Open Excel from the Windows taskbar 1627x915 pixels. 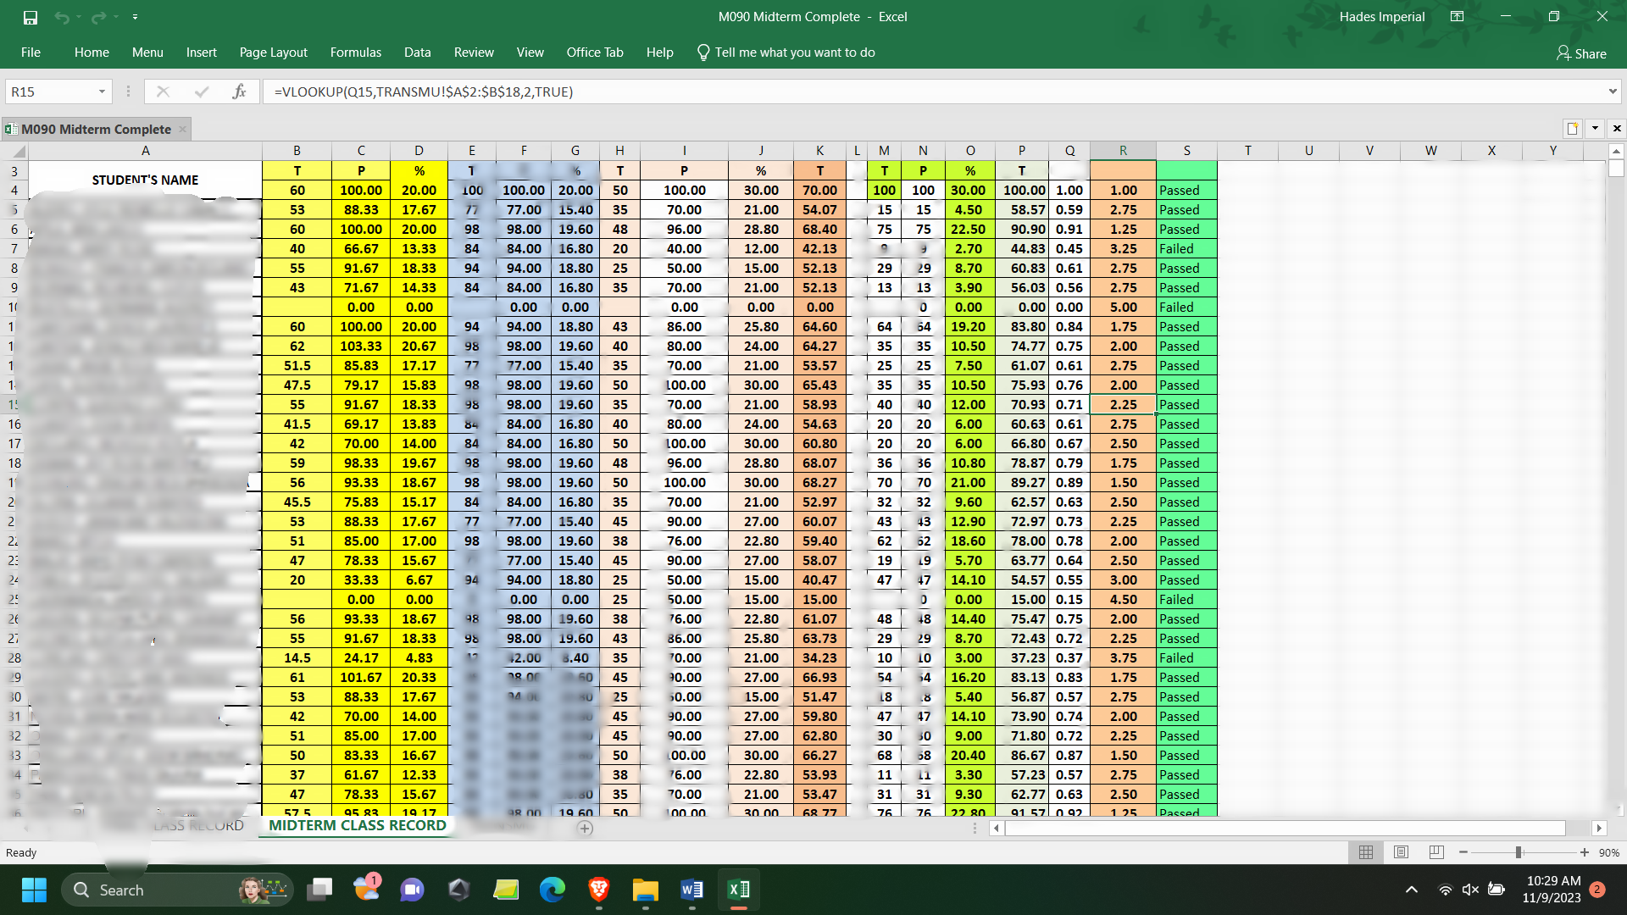(738, 890)
